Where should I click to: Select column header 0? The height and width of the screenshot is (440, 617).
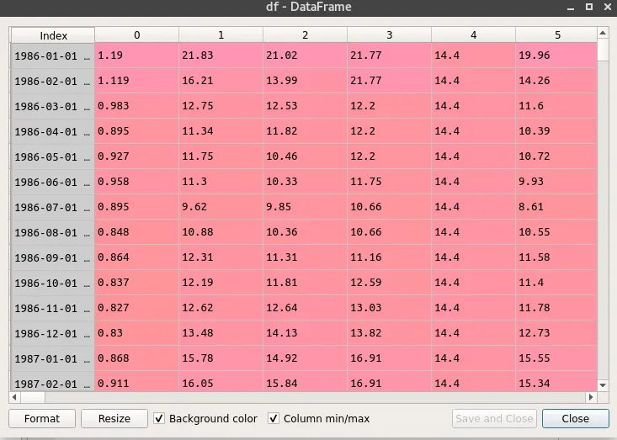136,35
